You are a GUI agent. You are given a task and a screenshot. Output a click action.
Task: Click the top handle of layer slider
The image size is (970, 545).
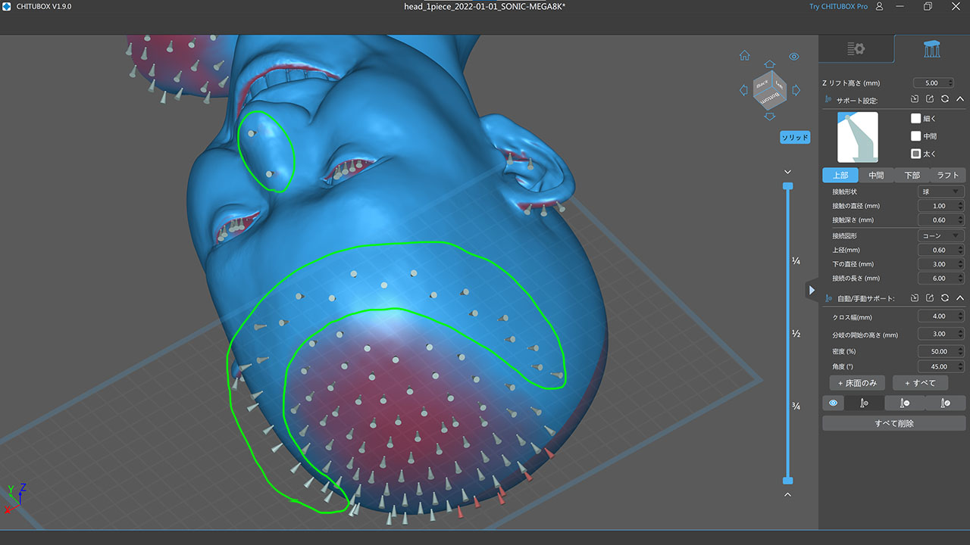(x=787, y=185)
